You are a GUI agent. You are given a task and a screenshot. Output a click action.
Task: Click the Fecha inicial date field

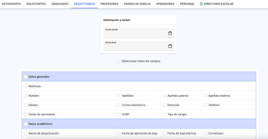tap(139, 33)
